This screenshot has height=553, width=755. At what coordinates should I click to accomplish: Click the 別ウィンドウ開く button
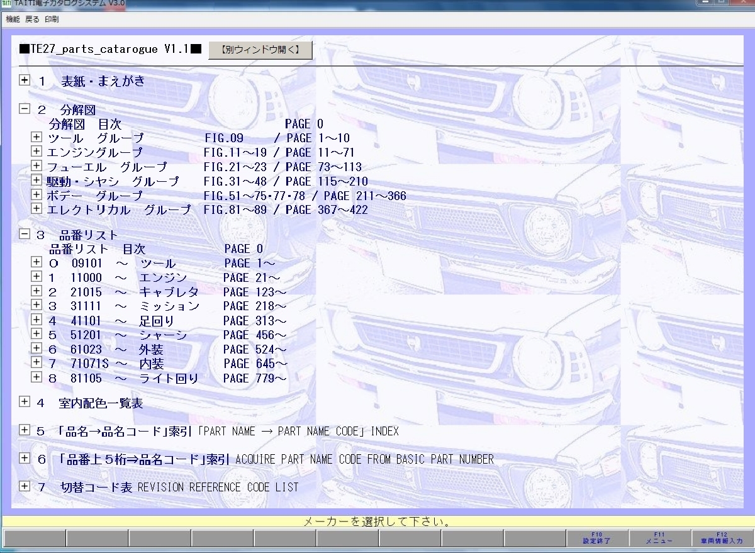(260, 49)
